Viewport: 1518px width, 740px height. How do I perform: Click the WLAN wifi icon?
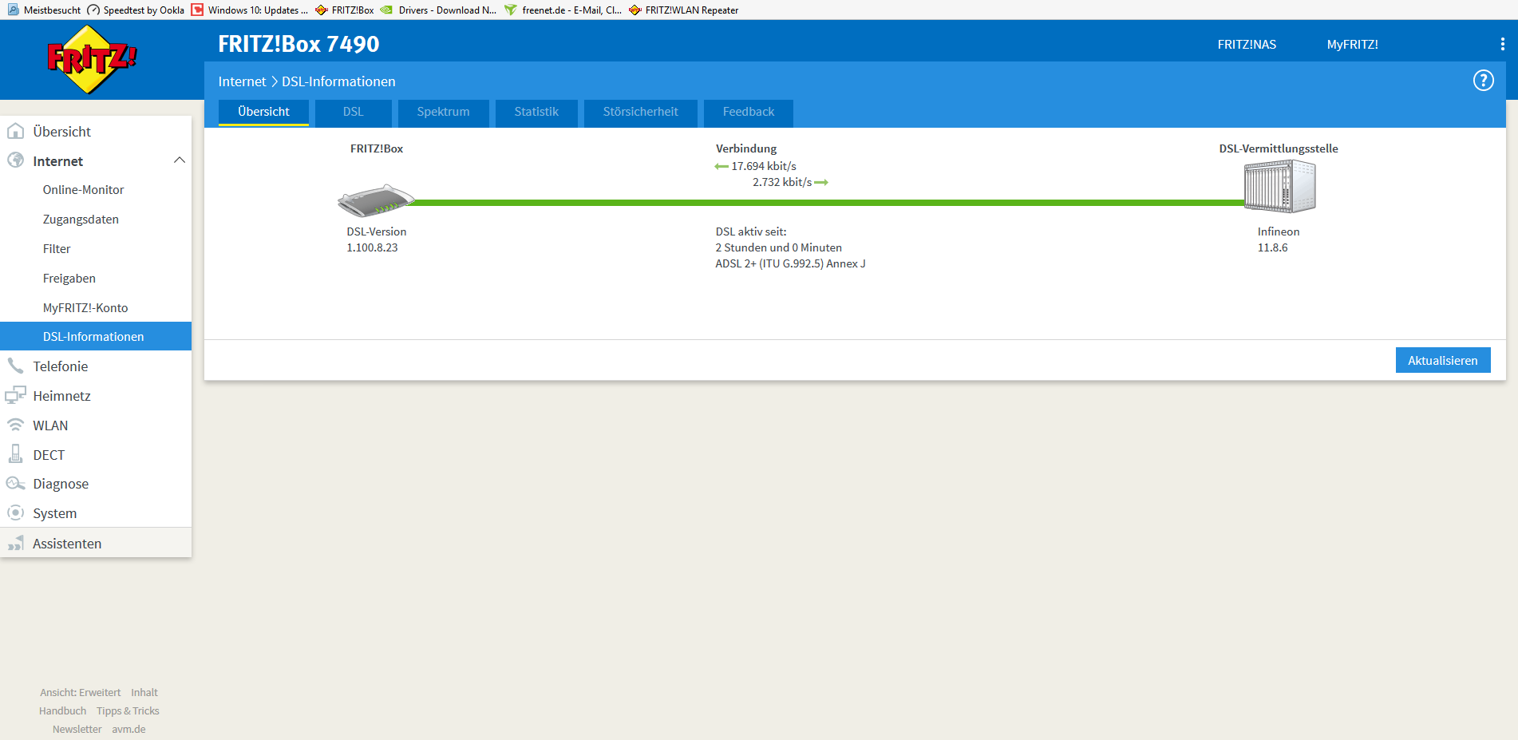(15, 425)
